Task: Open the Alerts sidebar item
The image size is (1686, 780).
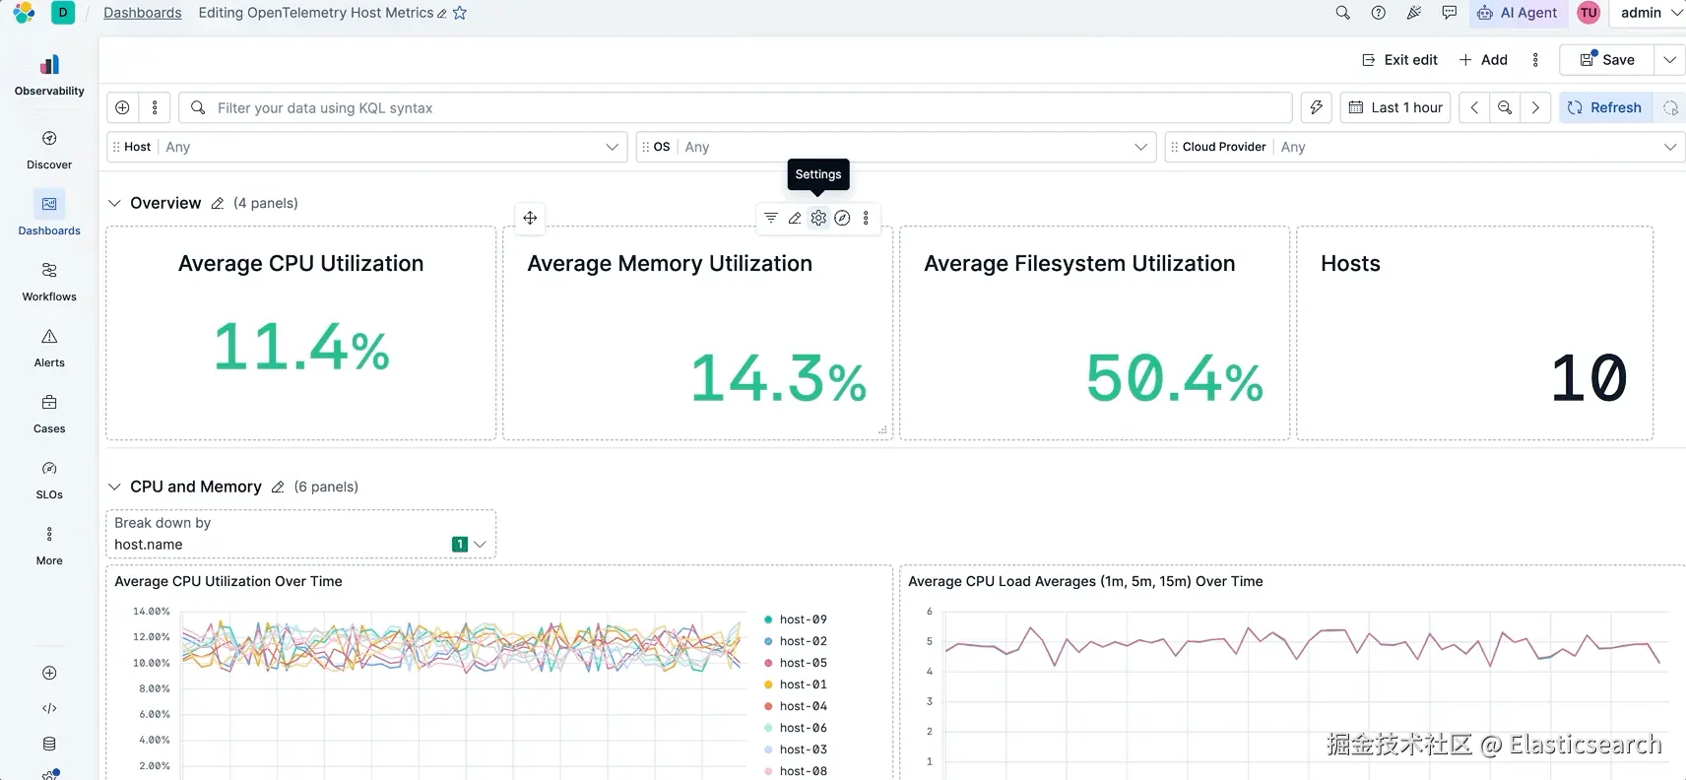Action: click(49, 349)
